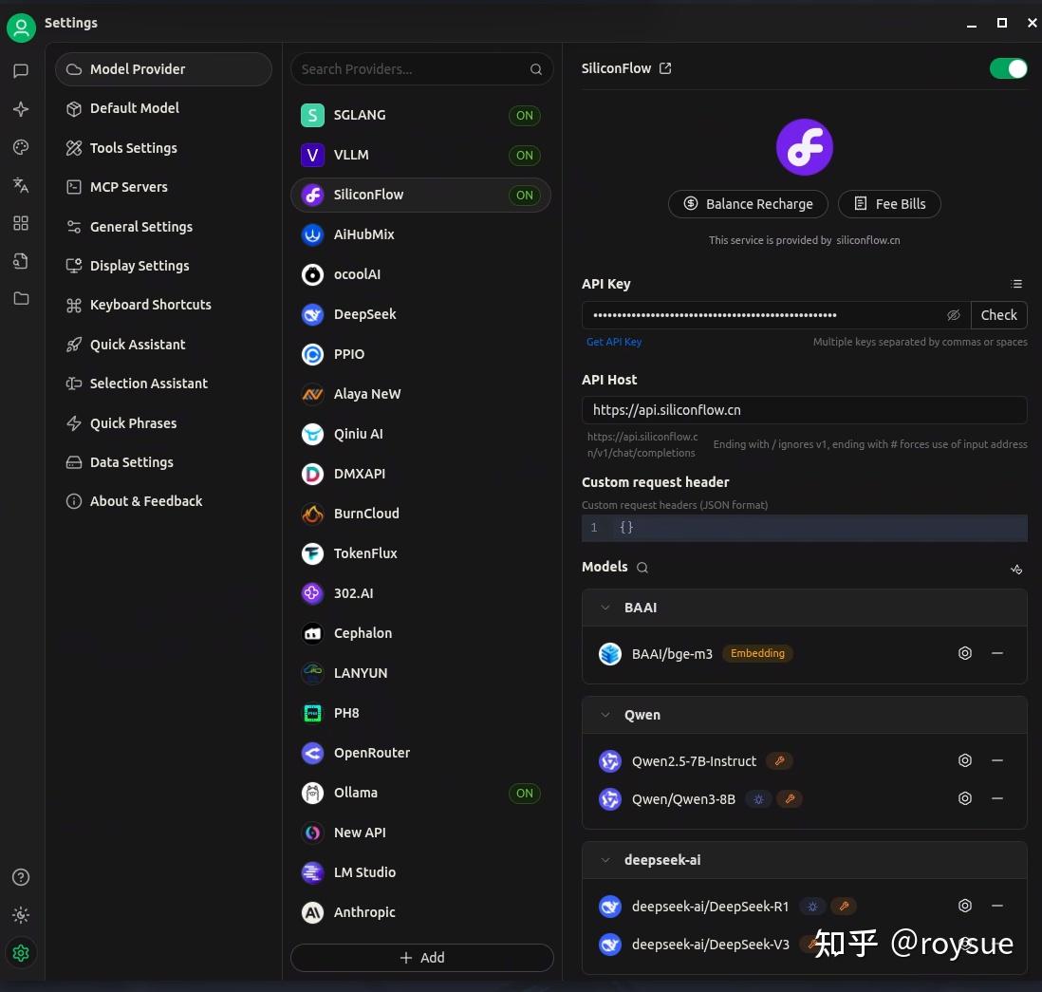1042x992 pixels.
Task: Open settings for deepseek-ai/DeepSeek-R1 model
Action: click(965, 905)
